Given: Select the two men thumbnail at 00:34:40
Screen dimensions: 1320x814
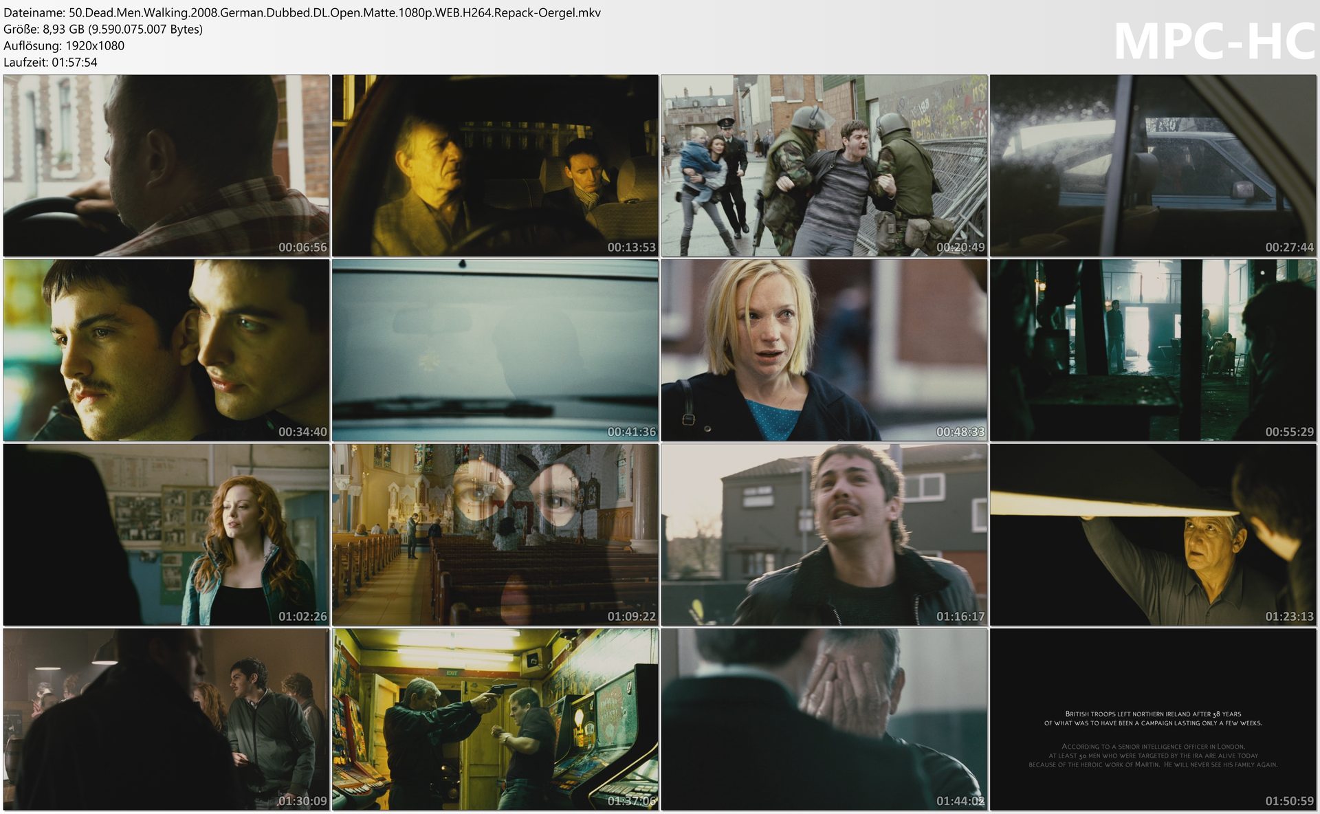Looking at the screenshot, I should (166, 350).
